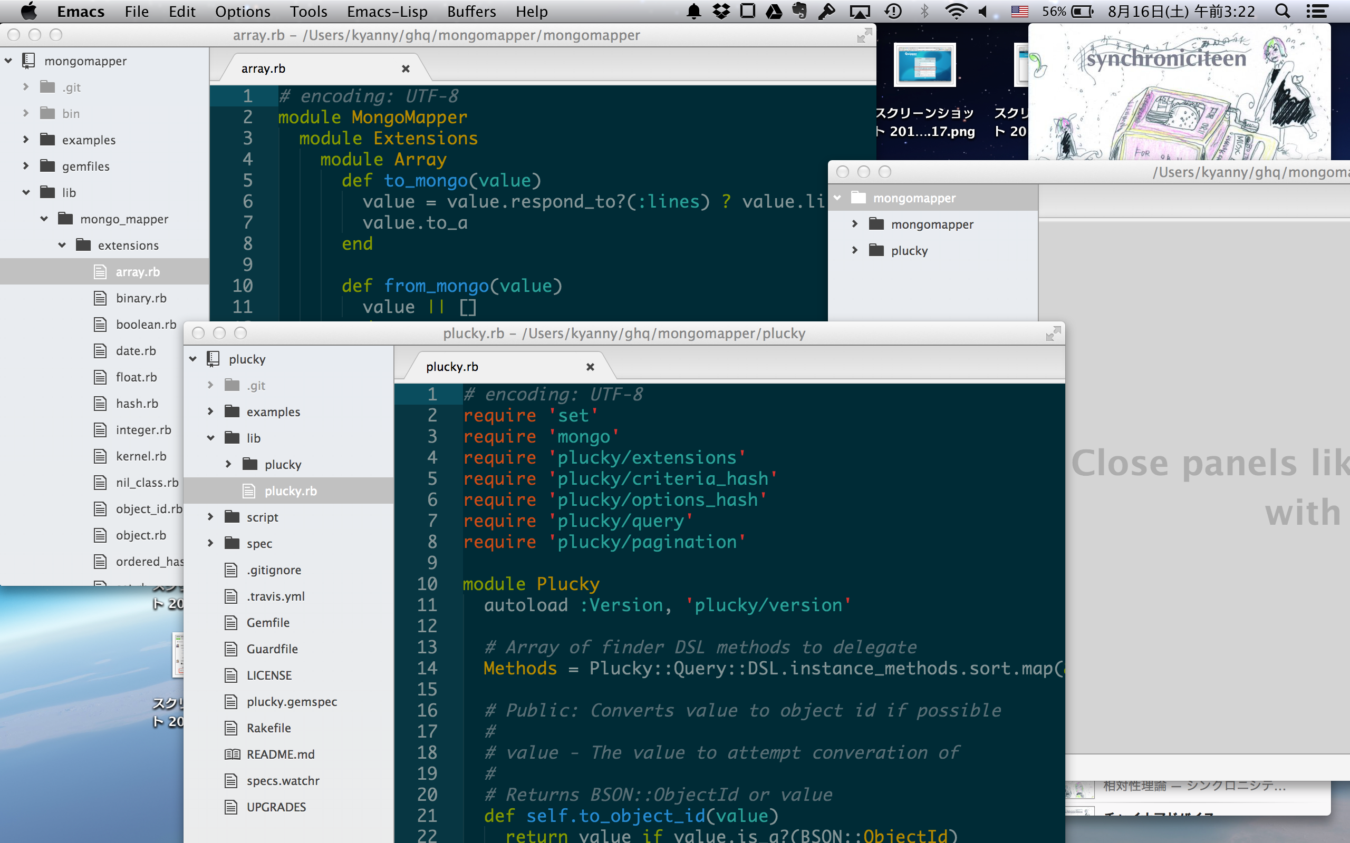The width and height of the screenshot is (1350, 843).
Task: Open the Dropbox menu bar icon
Action: [x=721, y=11]
